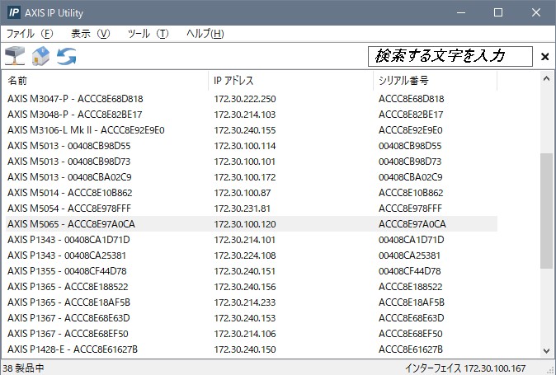Click IP address 172.30.214.233
The height and width of the screenshot is (375, 556).
click(245, 302)
